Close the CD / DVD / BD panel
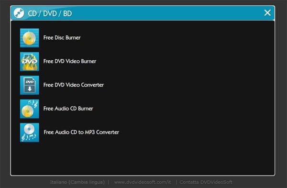 [267, 13]
